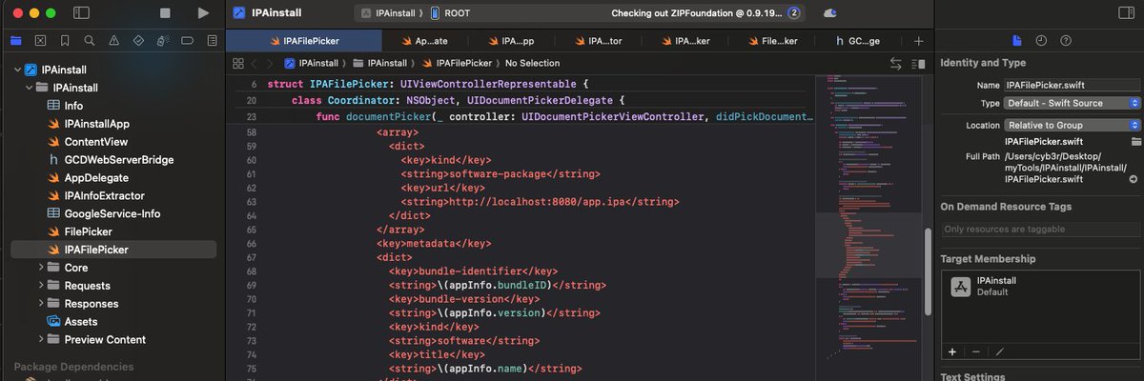1144x381 pixels.
Task: Go back in editor history
Action: pos(255,63)
